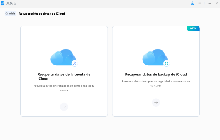
Task: Click arrow under iCloud account recovery card
Action: 64,107
